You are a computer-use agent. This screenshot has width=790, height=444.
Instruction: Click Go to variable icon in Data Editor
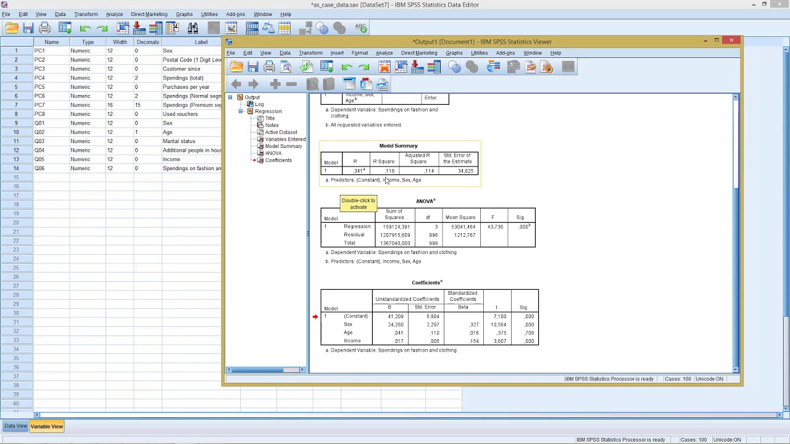tap(139, 28)
